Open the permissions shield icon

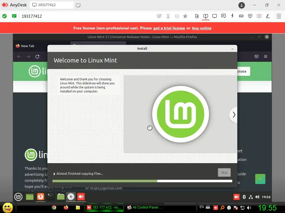tap(250, 16)
